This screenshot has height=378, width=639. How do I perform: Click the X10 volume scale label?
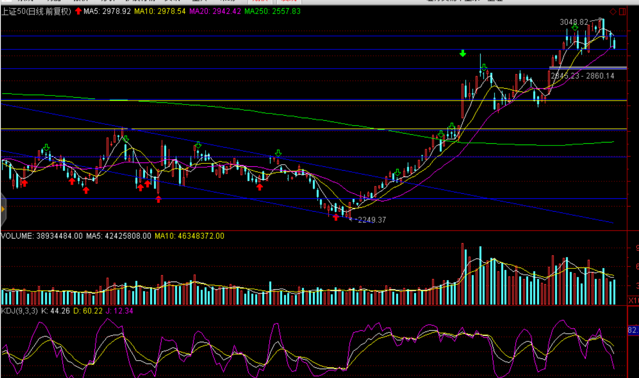(633, 300)
